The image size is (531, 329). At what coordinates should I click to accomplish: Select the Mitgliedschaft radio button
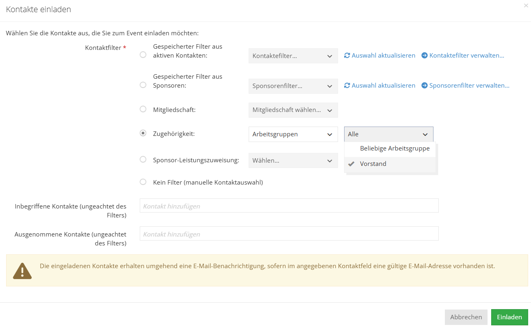143,109
